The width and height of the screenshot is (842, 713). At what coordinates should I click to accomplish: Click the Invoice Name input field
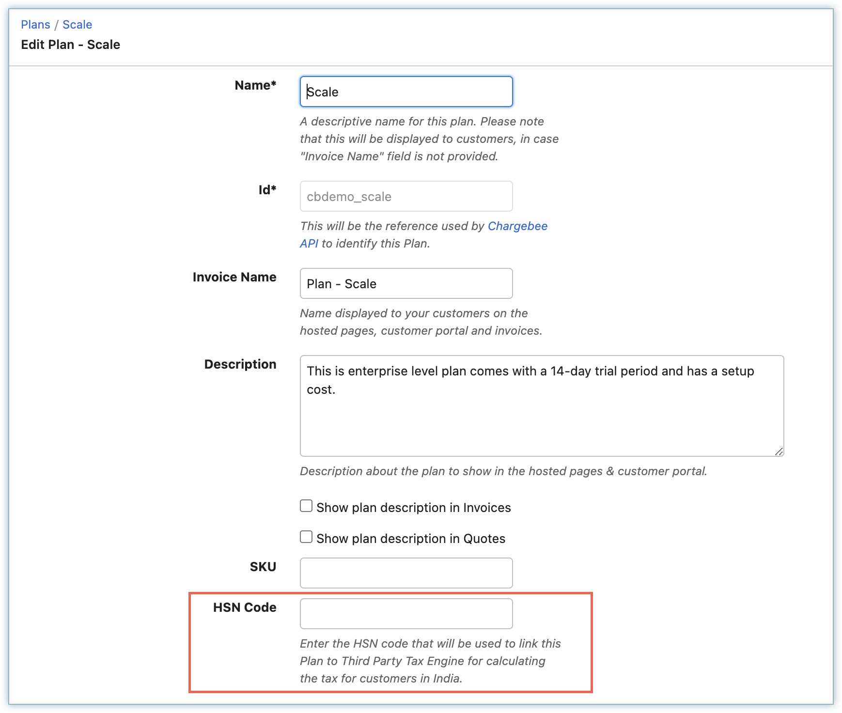coord(406,283)
